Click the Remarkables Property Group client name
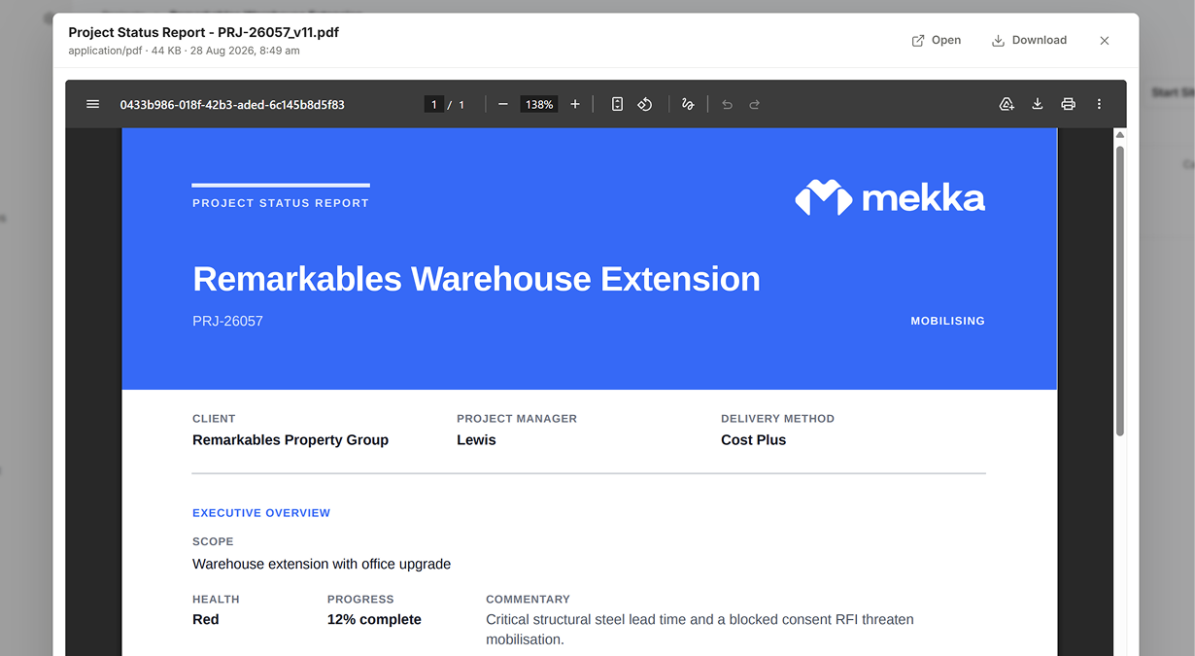This screenshot has width=1195, height=656. tap(290, 439)
